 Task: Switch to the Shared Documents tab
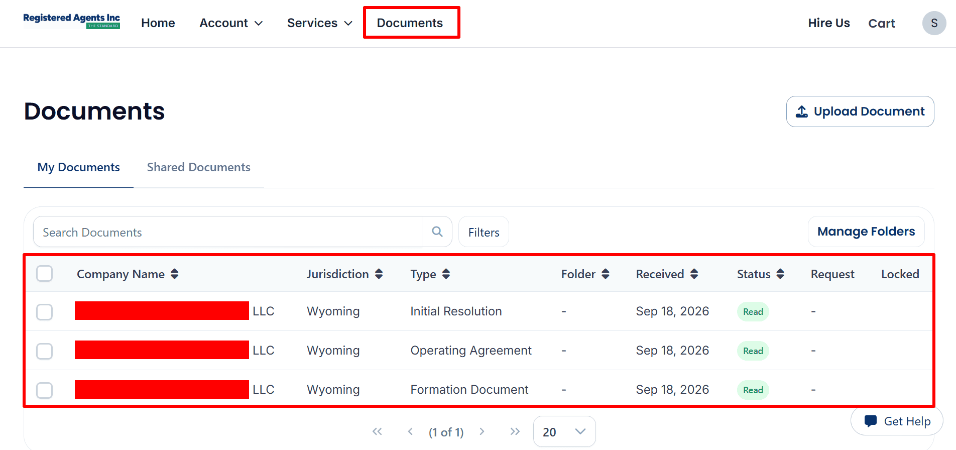[199, 167]
